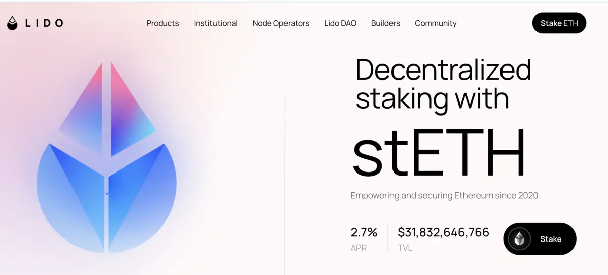The image size is (608, 275).
Task: Click the TVL label
Action: [405, 248]
